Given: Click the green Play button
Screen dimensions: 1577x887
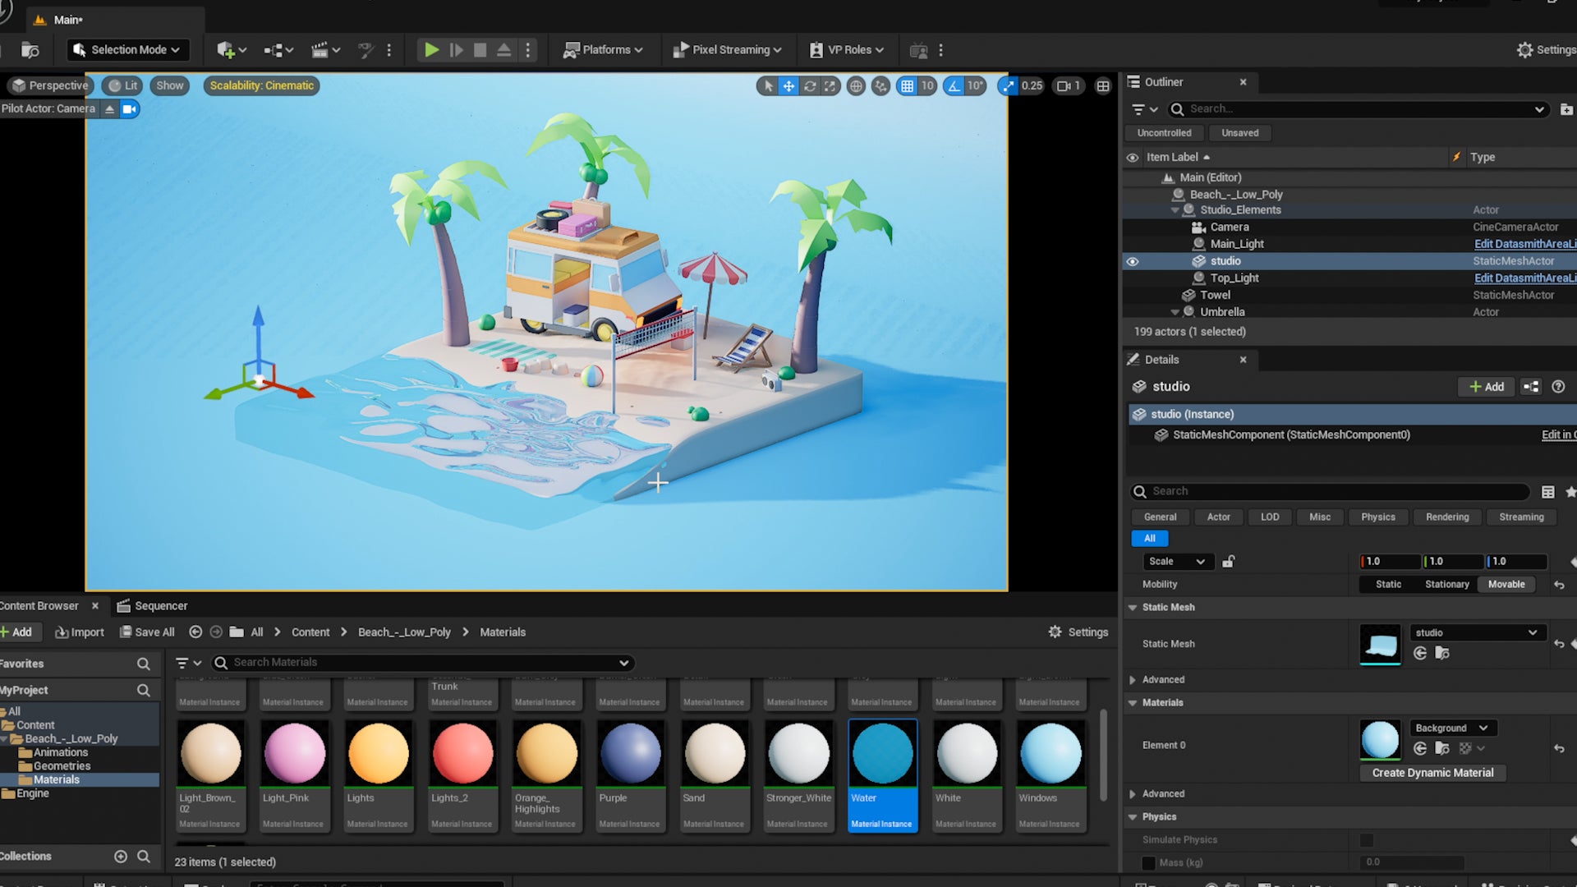Looking at the screenshot, I should (431, 50).
